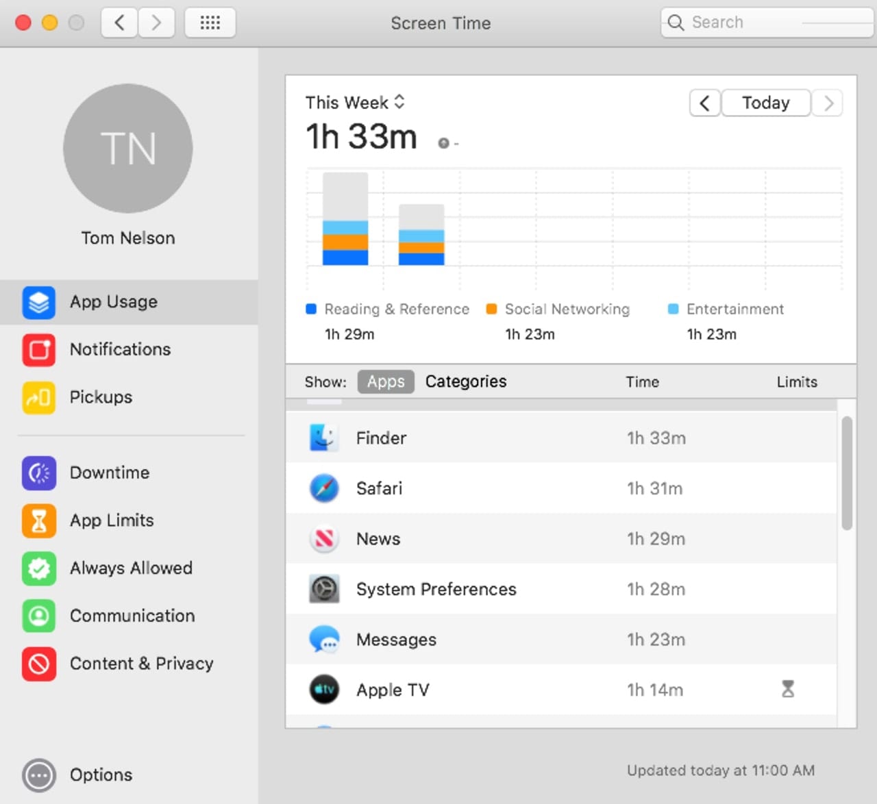
Task: Click the Reading & Reference blue legend swatch
Action: [311, 309]
